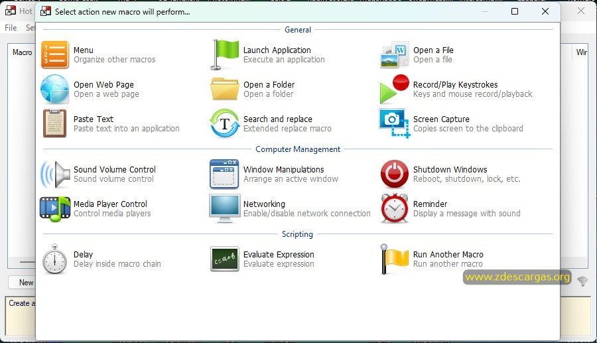Click the Record/Play Keystrokes icon

[395, 89]
